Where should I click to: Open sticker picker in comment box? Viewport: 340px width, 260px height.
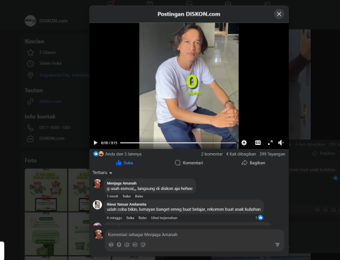(x=143, y=244)
